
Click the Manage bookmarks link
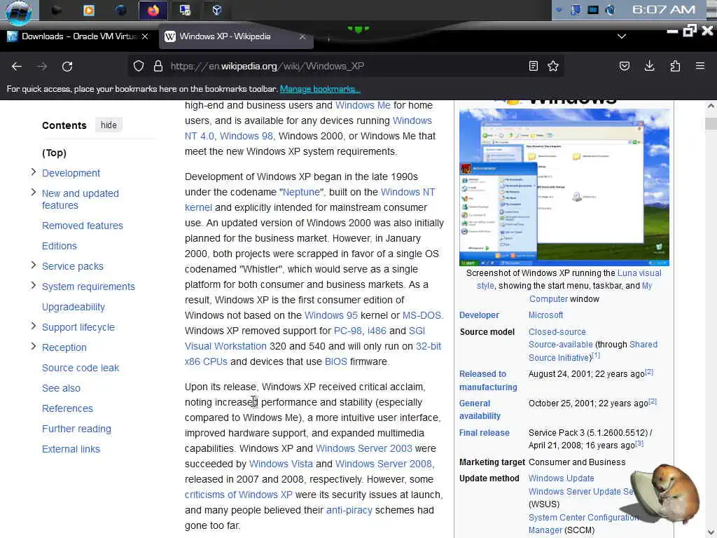[x=319, y=89]
